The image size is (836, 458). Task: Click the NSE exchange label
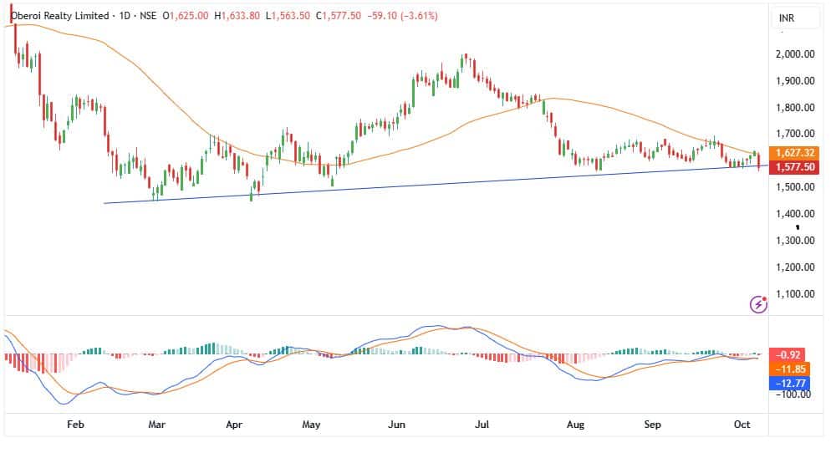pyautogui.click(x=146, y=16)
